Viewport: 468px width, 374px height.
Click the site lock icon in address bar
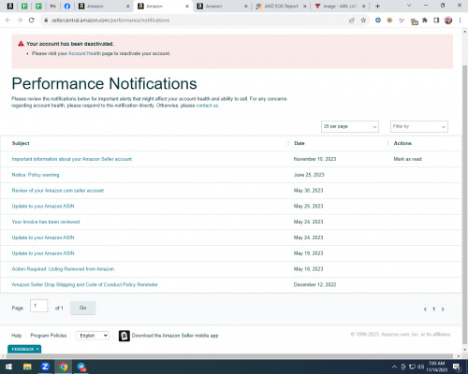[x=46, y=21]
